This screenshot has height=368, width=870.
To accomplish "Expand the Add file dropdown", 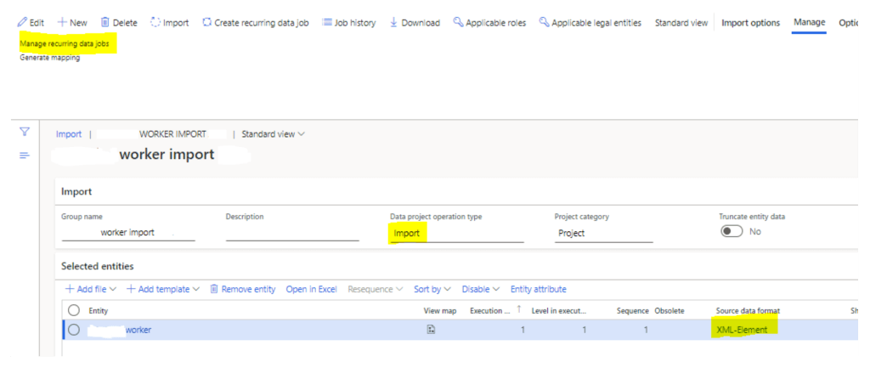I will (x=92, y=289).
